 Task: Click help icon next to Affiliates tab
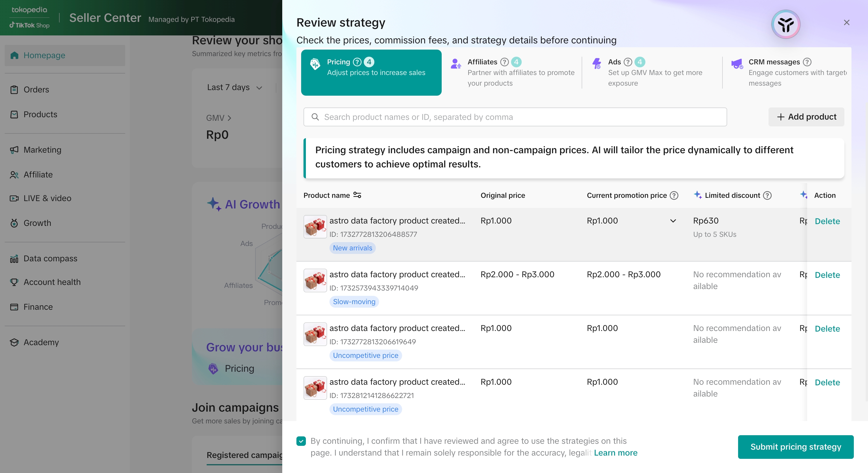(504, 62)
